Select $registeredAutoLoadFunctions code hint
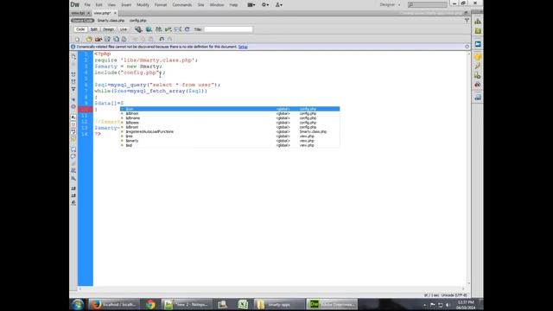This screenshot has width=553, height=311. (230, 131)
